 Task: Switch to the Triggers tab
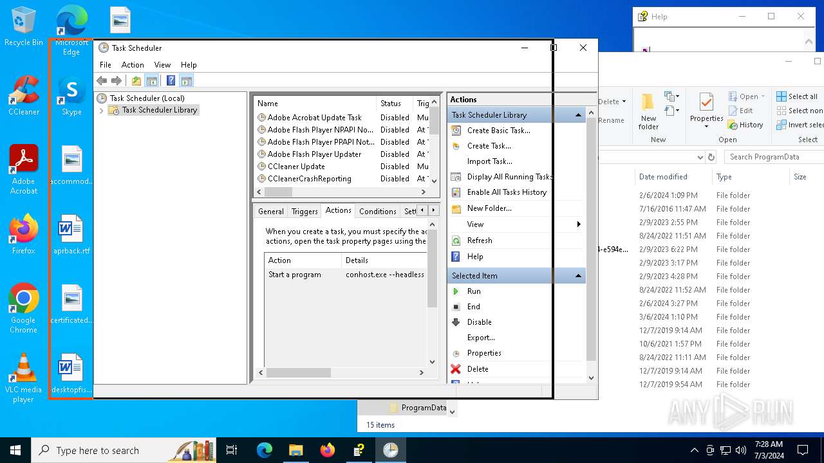pos(304,211)
